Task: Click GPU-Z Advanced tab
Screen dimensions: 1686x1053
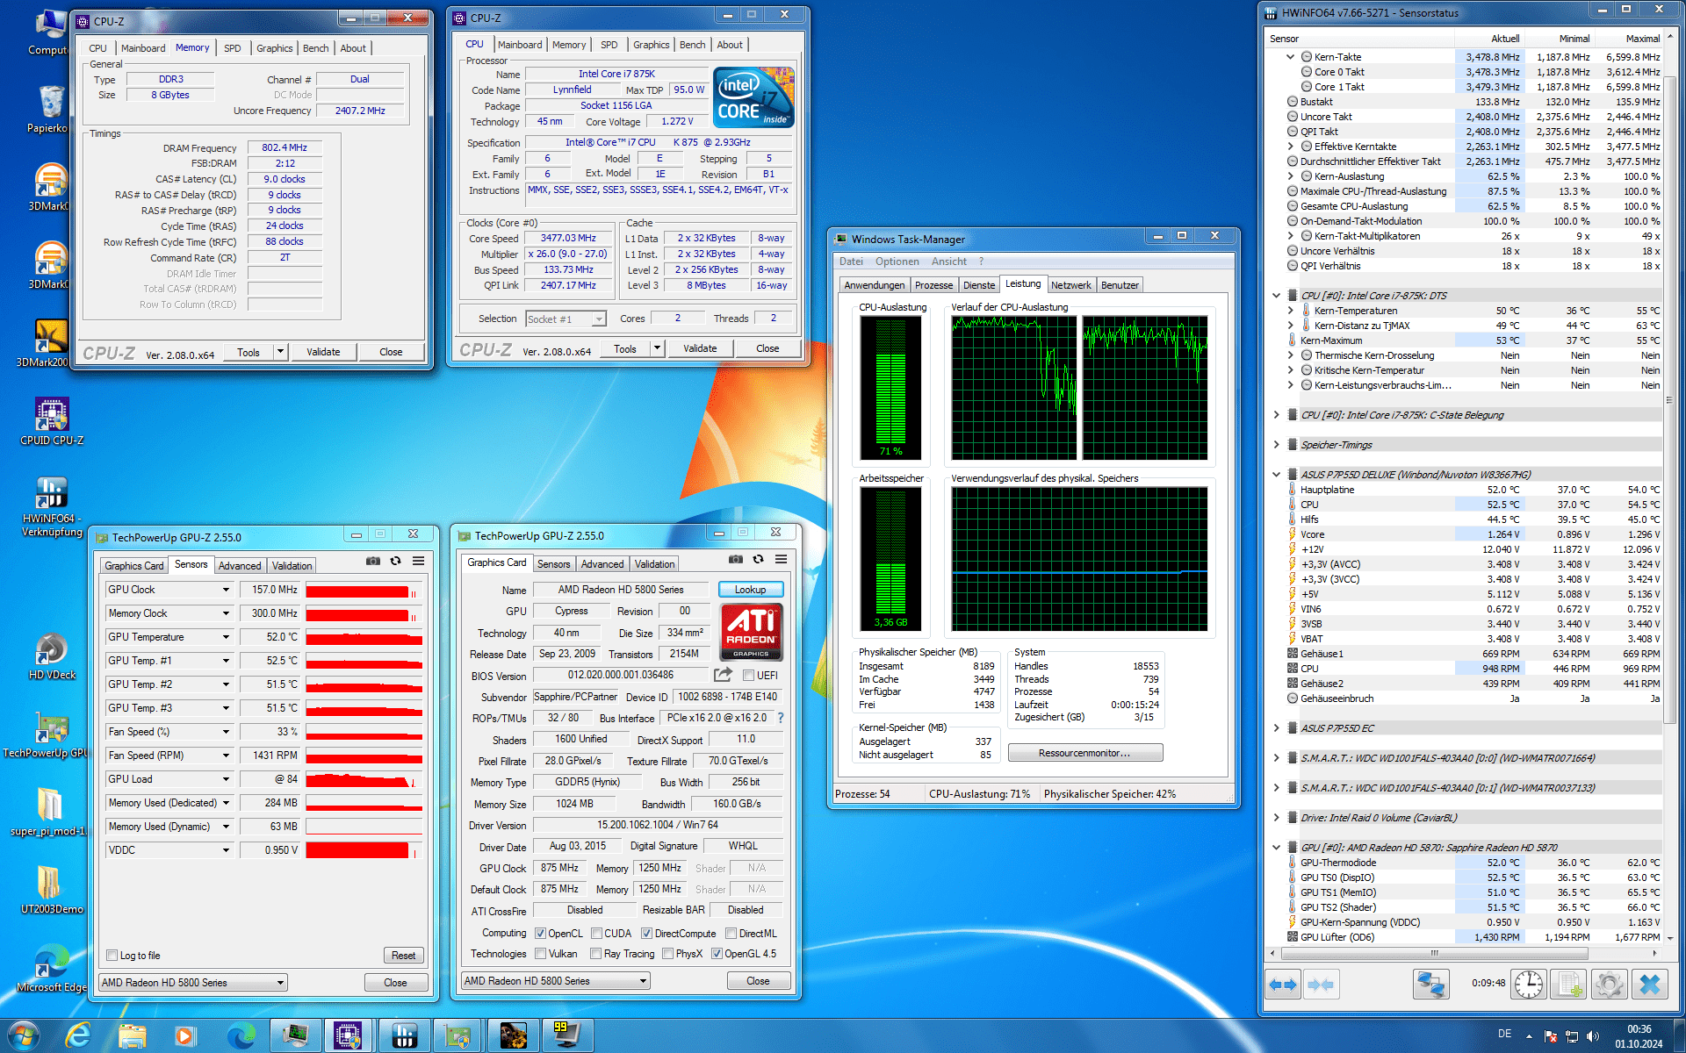Action: [601, 565]
